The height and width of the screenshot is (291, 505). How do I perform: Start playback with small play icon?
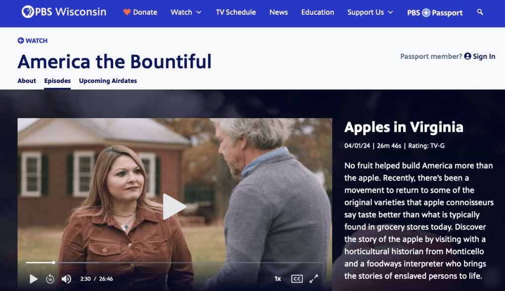34,279
